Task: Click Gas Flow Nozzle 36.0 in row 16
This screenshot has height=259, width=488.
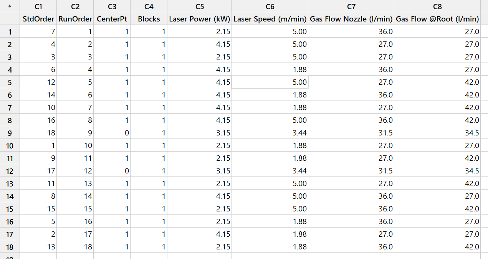Action: 351,221
